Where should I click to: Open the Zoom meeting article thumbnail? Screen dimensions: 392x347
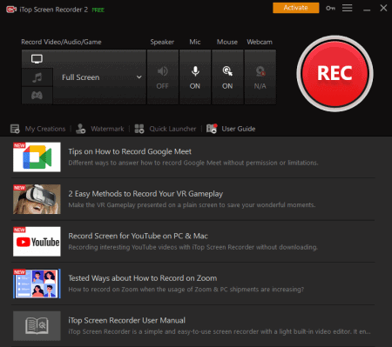pos(37,284)
